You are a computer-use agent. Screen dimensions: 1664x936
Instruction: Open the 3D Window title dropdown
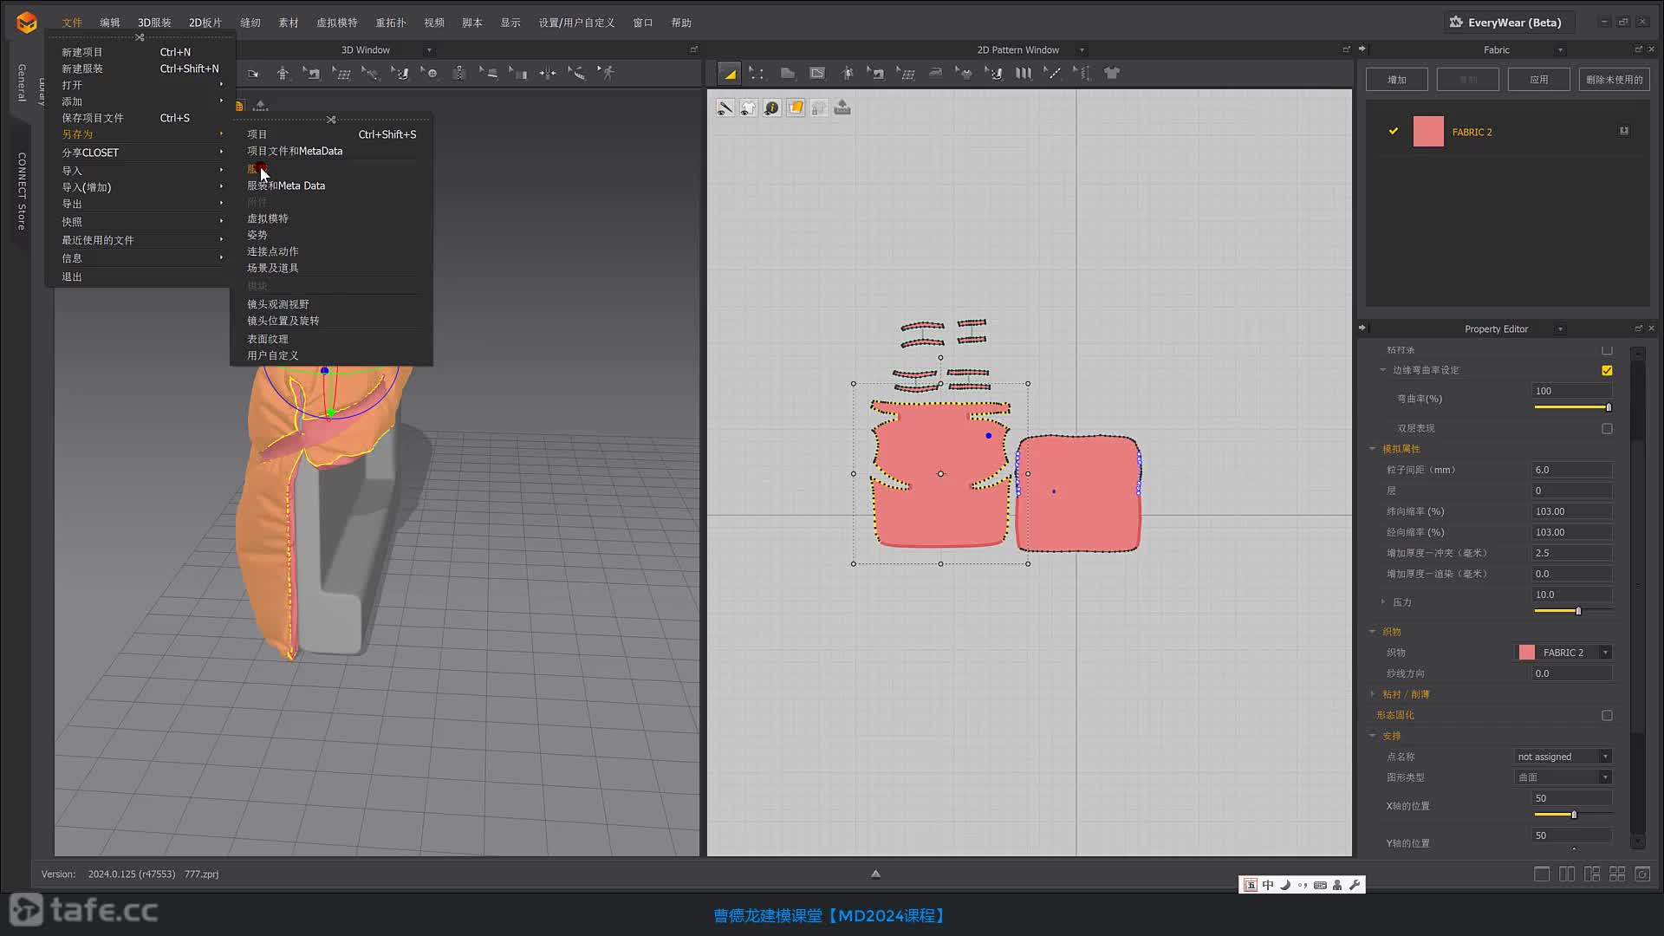(x=429, y=50)
